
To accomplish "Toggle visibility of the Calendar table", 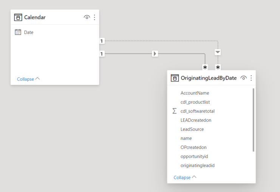I will [87, 17].
